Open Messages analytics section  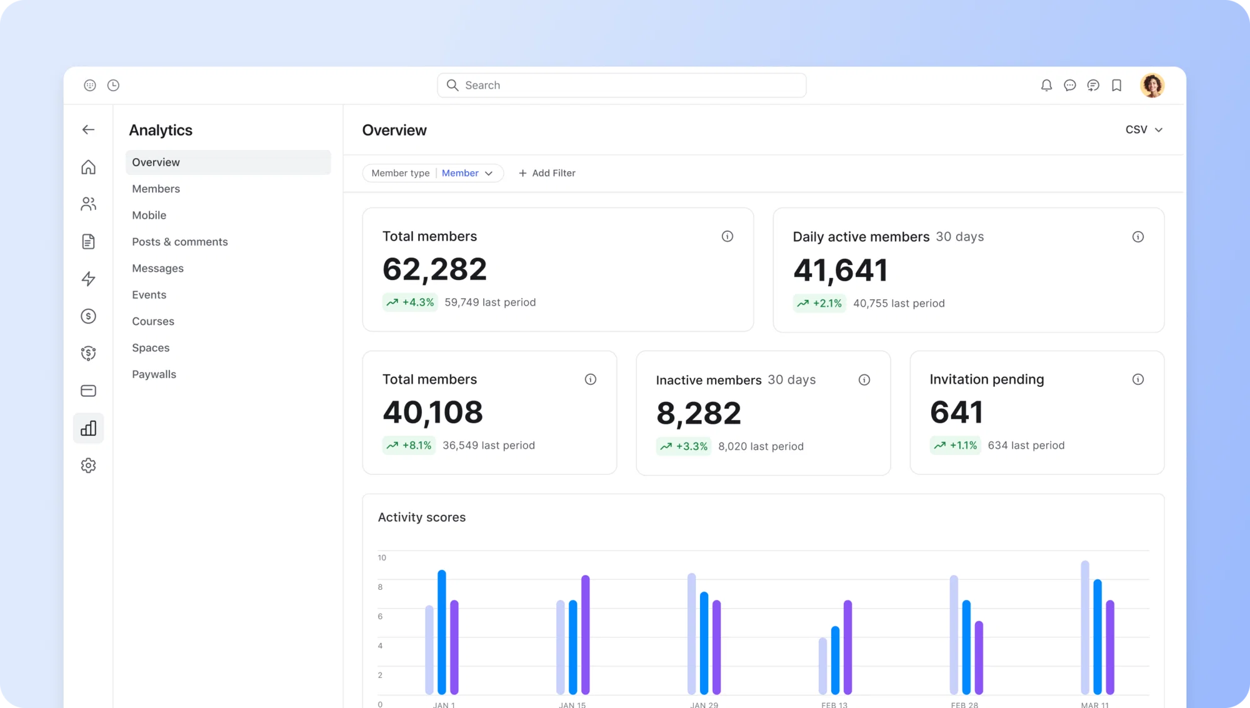coord(157,268)
